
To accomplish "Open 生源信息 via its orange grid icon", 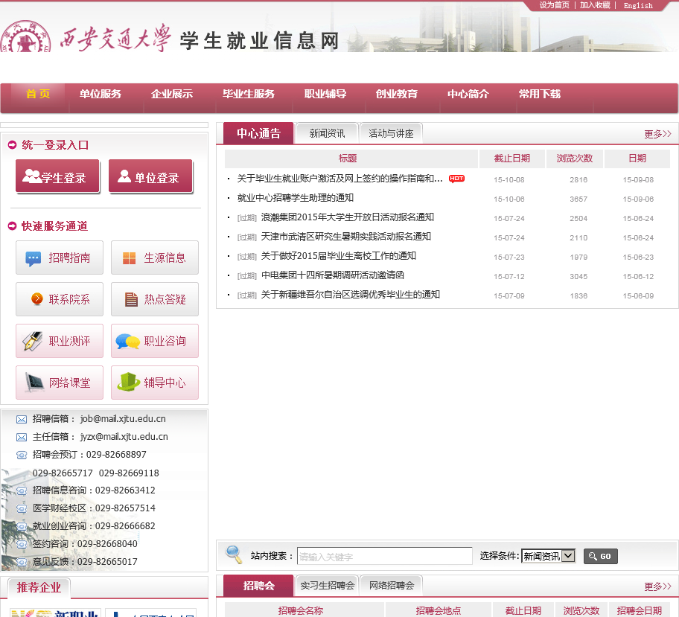I will [x=129, y=258].
